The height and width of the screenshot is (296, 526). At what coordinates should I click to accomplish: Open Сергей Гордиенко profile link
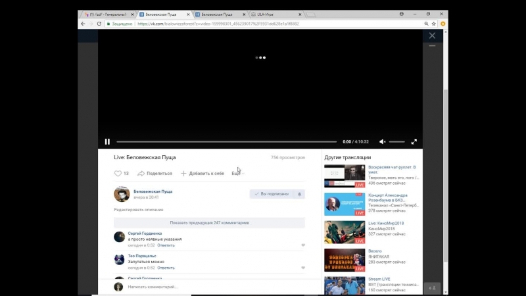click(145, 234)
